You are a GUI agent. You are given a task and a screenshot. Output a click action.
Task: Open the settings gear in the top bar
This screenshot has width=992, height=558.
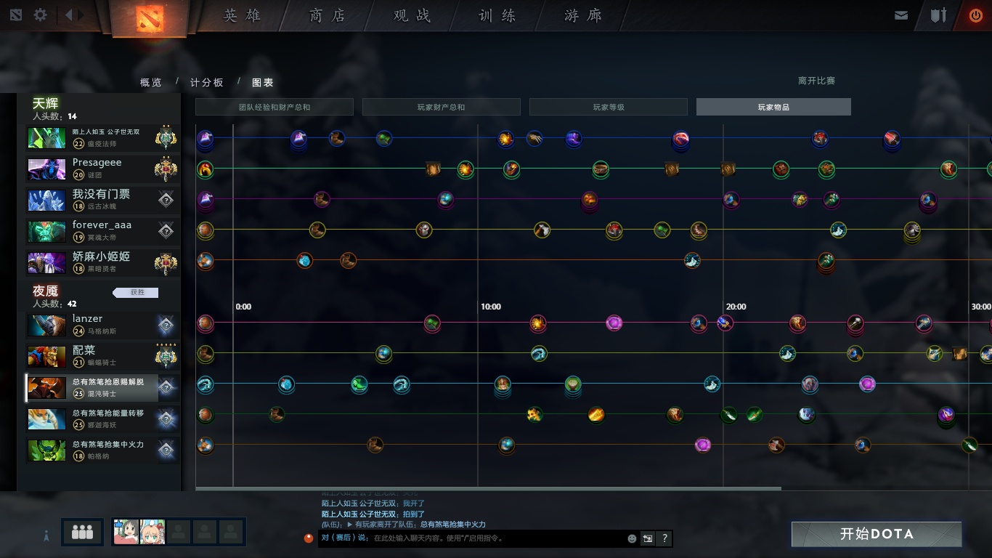coord(41,15)
